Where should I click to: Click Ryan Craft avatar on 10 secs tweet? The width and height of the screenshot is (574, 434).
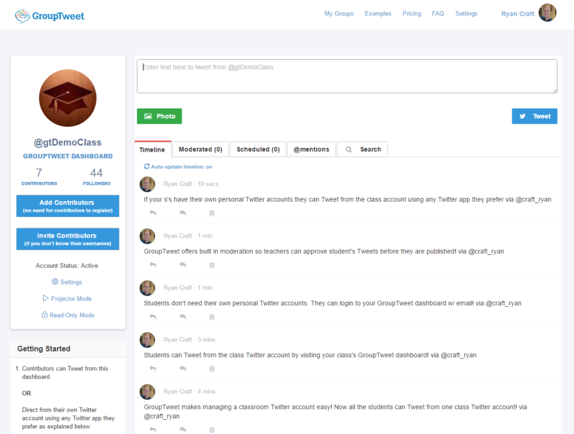(147, 184)
